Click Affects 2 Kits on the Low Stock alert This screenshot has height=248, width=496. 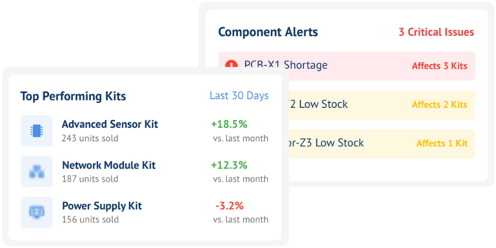(x=439, y=105)
